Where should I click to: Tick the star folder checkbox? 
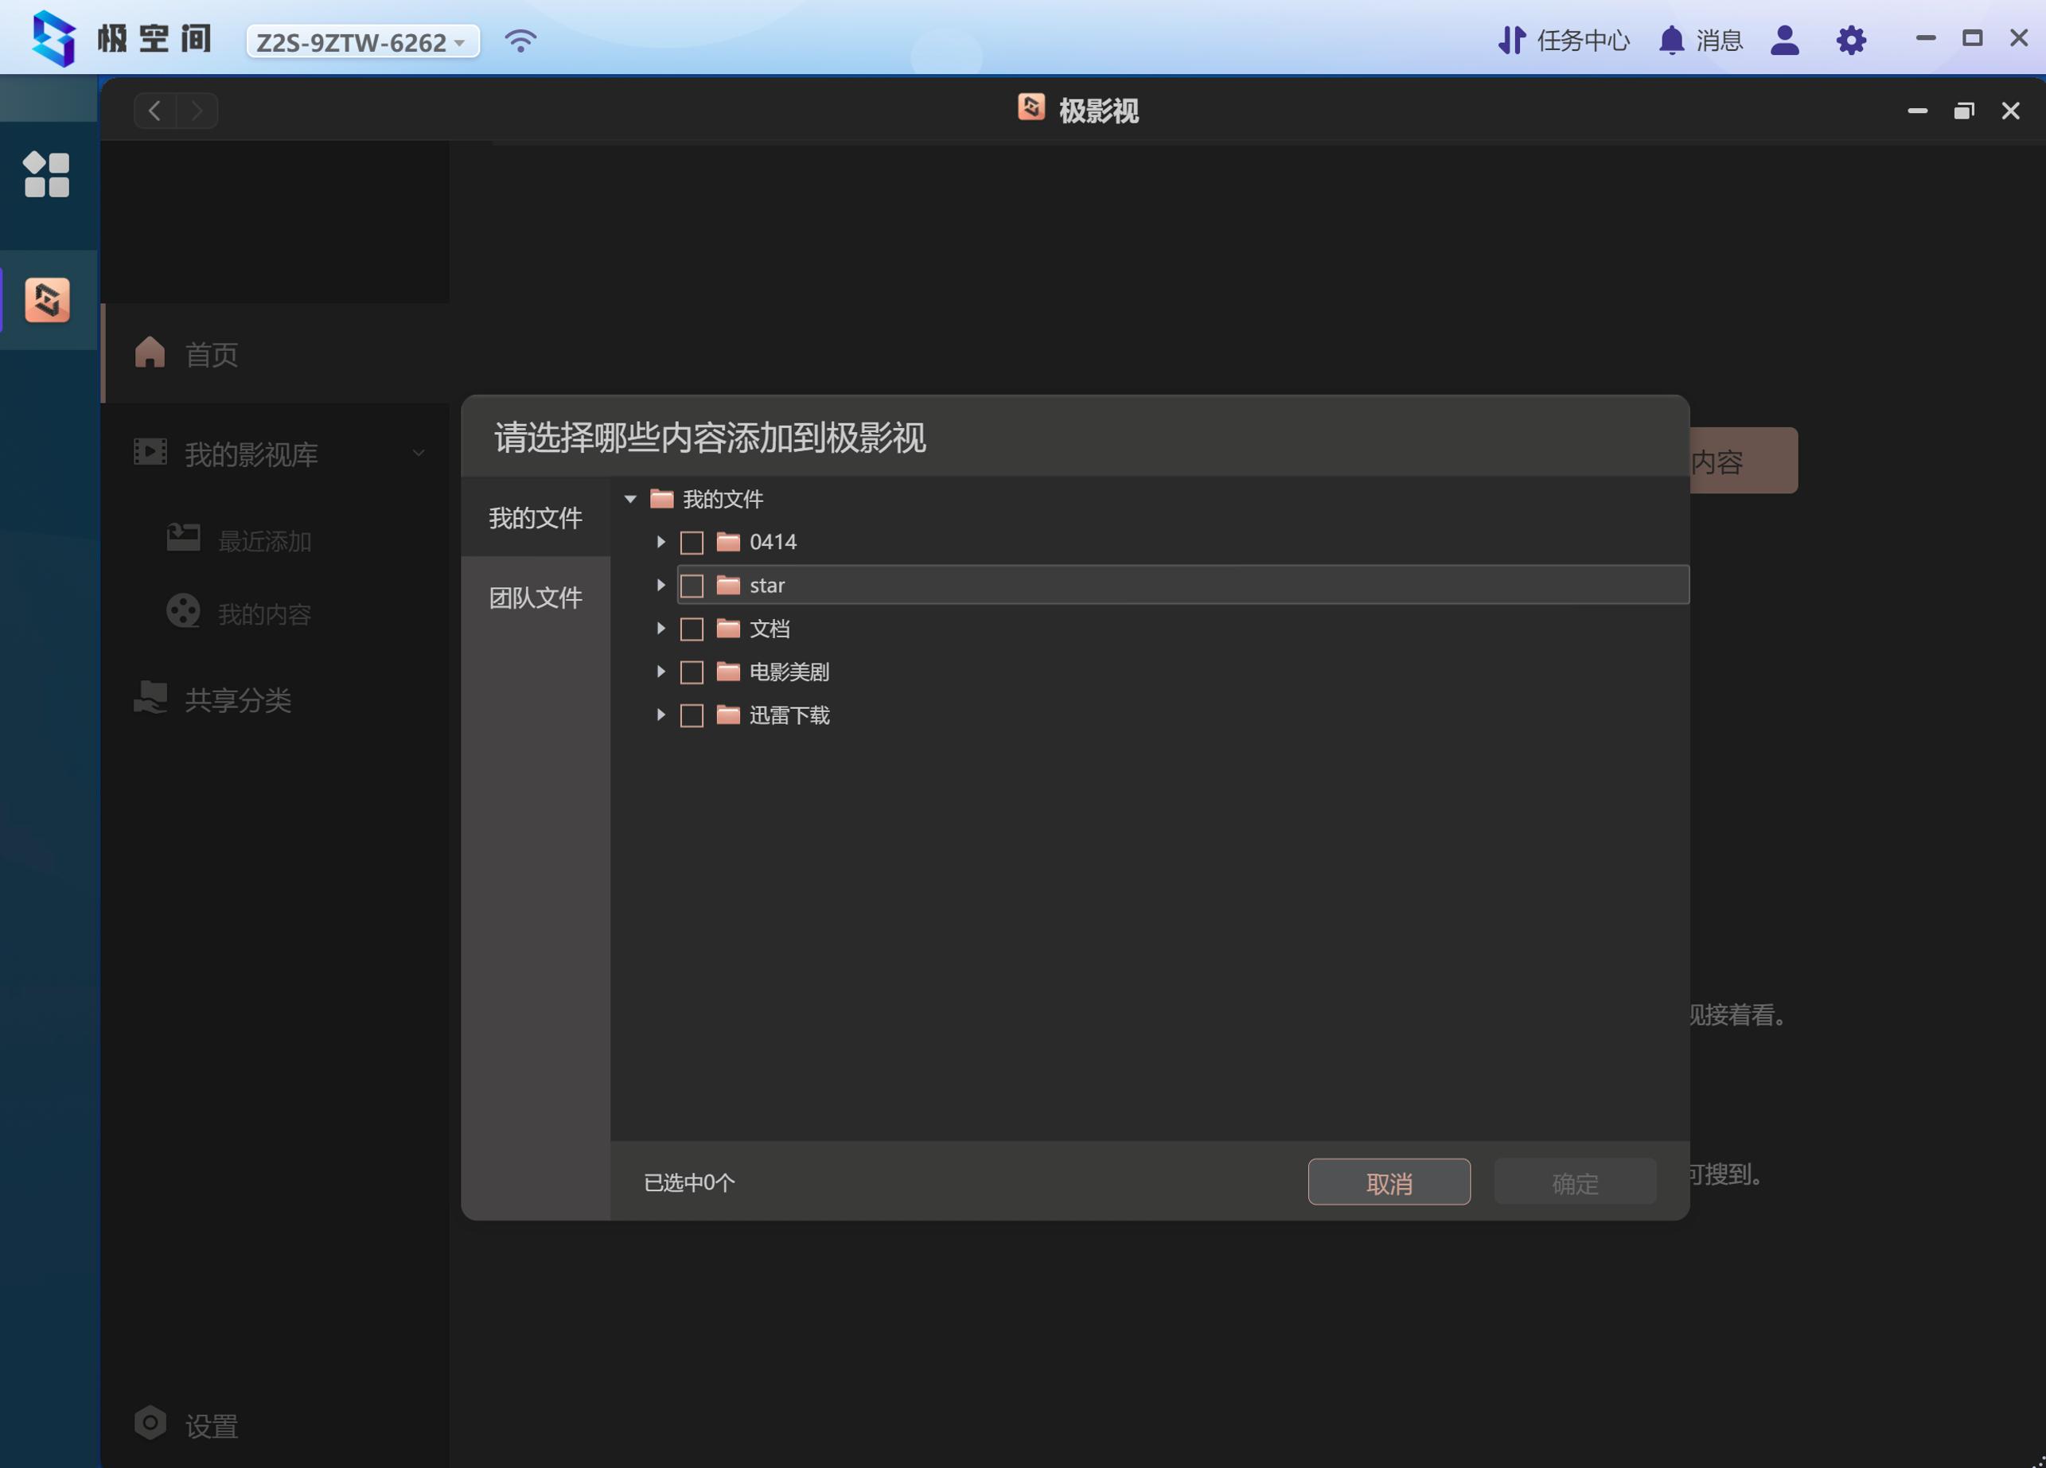(691, 586)
